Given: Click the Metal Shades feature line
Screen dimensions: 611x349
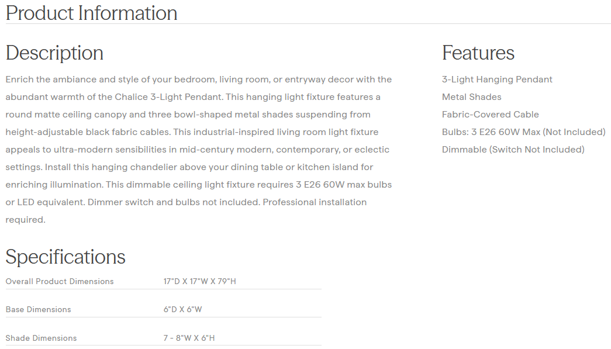Looking at the screenshot, I should (471, 97).
